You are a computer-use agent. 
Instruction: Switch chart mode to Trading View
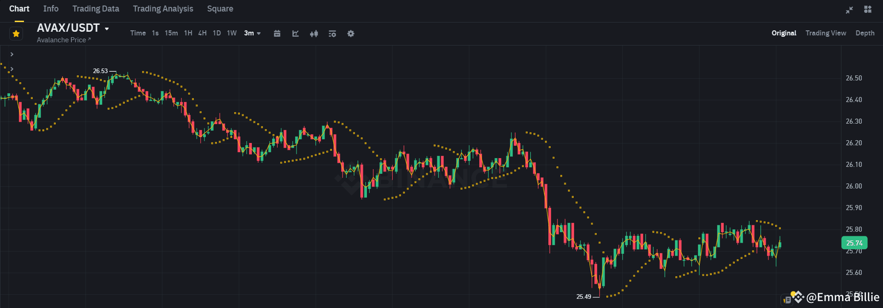pyautogui.click(x=825, y=33)
